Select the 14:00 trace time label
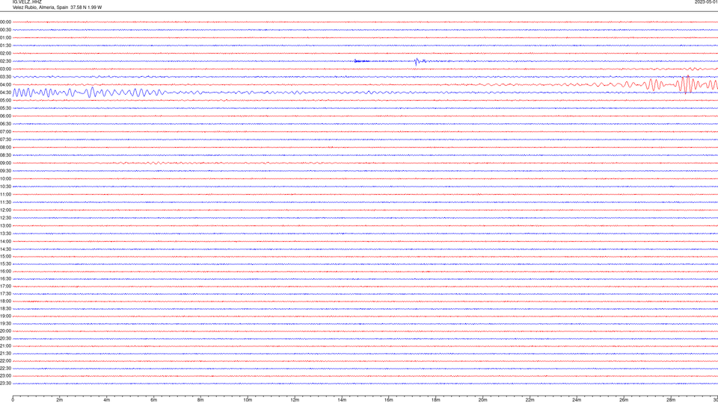The height and width of the screenshot is (403, 718). pyautogui.click(x=5, y=241)
